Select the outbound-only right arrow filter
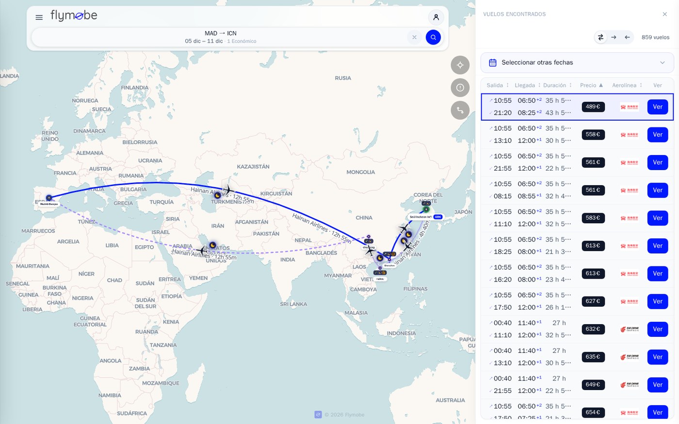This screenshot has width=679, height=424. 614,37
